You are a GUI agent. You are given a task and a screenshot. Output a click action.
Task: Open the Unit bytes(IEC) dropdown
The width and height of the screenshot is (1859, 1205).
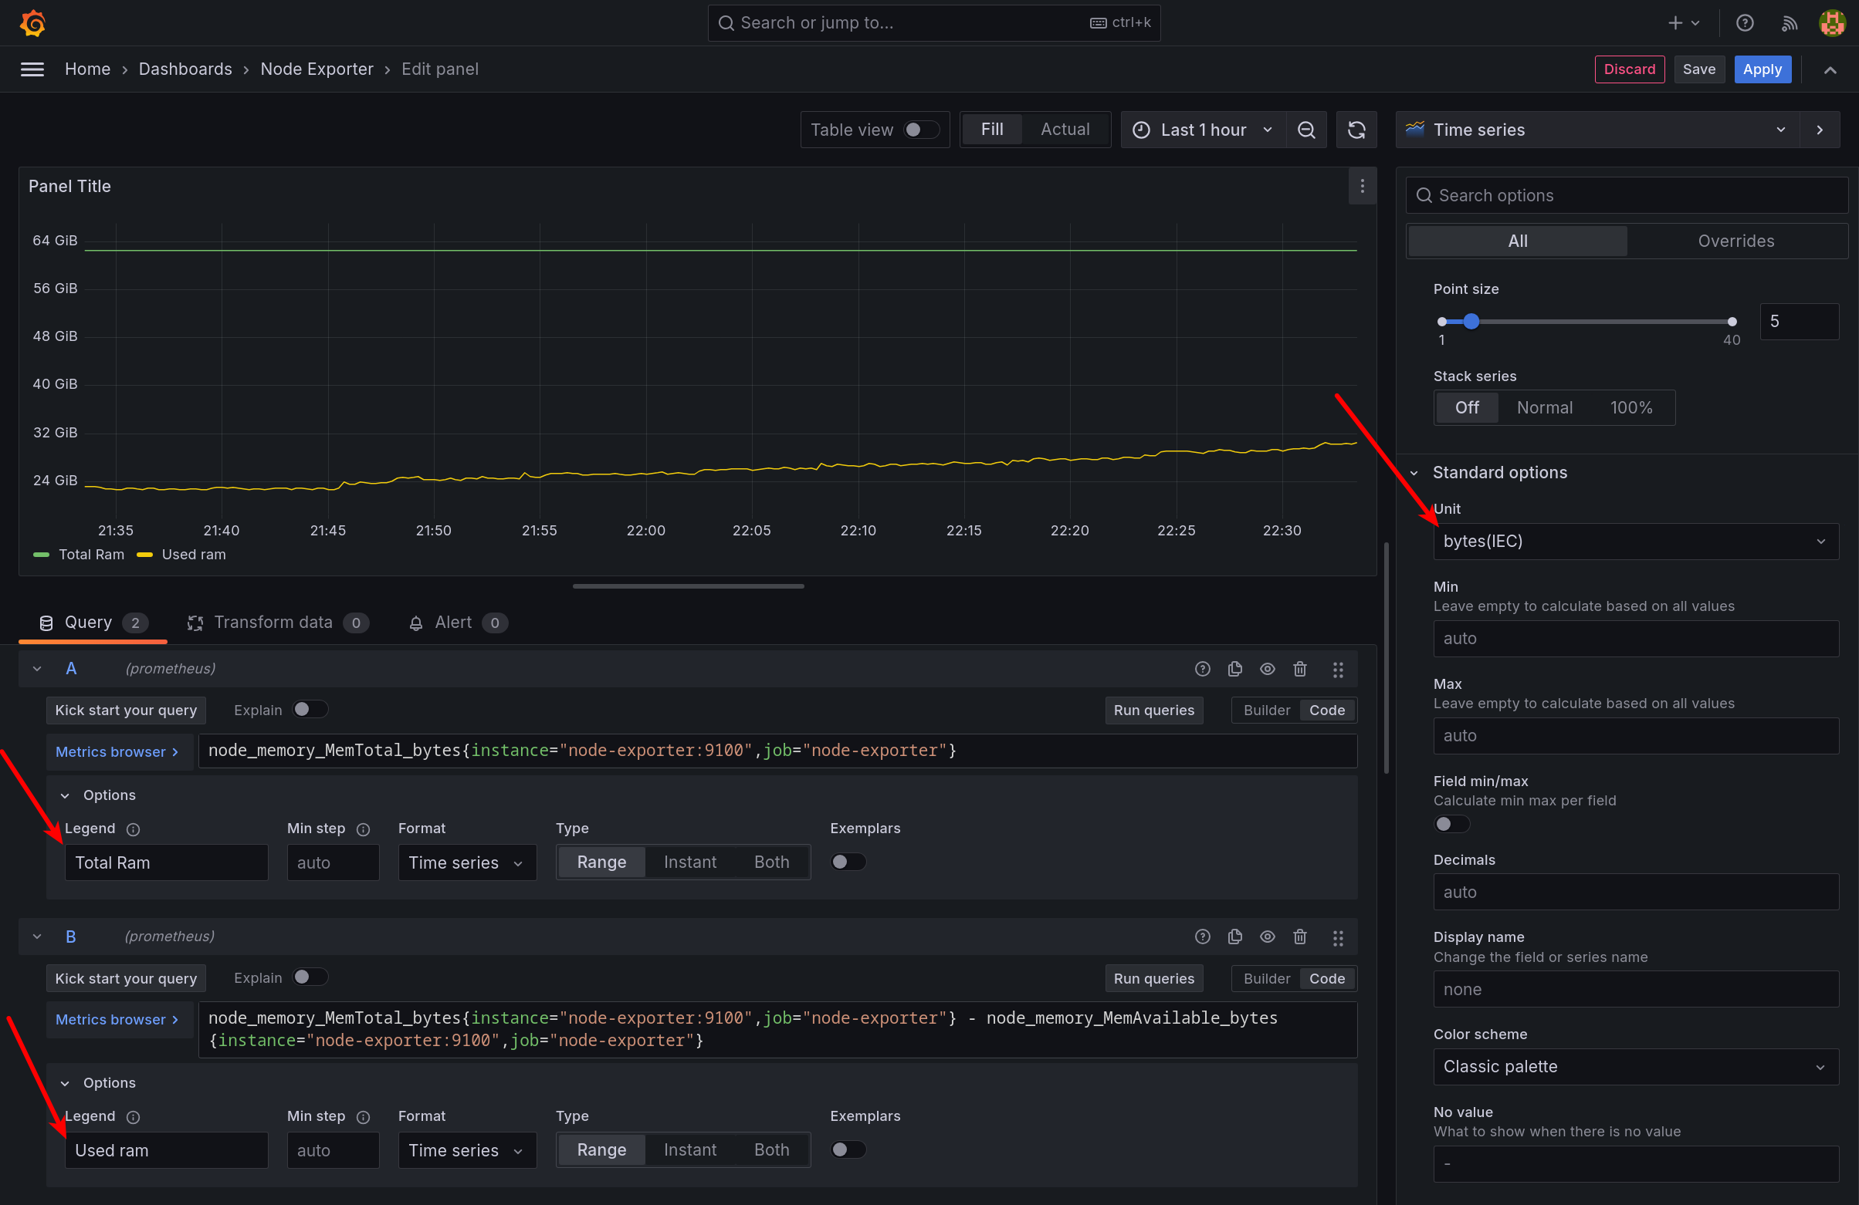[1635, 542]
